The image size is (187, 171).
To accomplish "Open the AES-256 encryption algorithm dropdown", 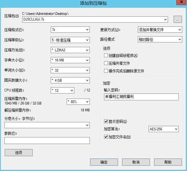I will point(163,129).
